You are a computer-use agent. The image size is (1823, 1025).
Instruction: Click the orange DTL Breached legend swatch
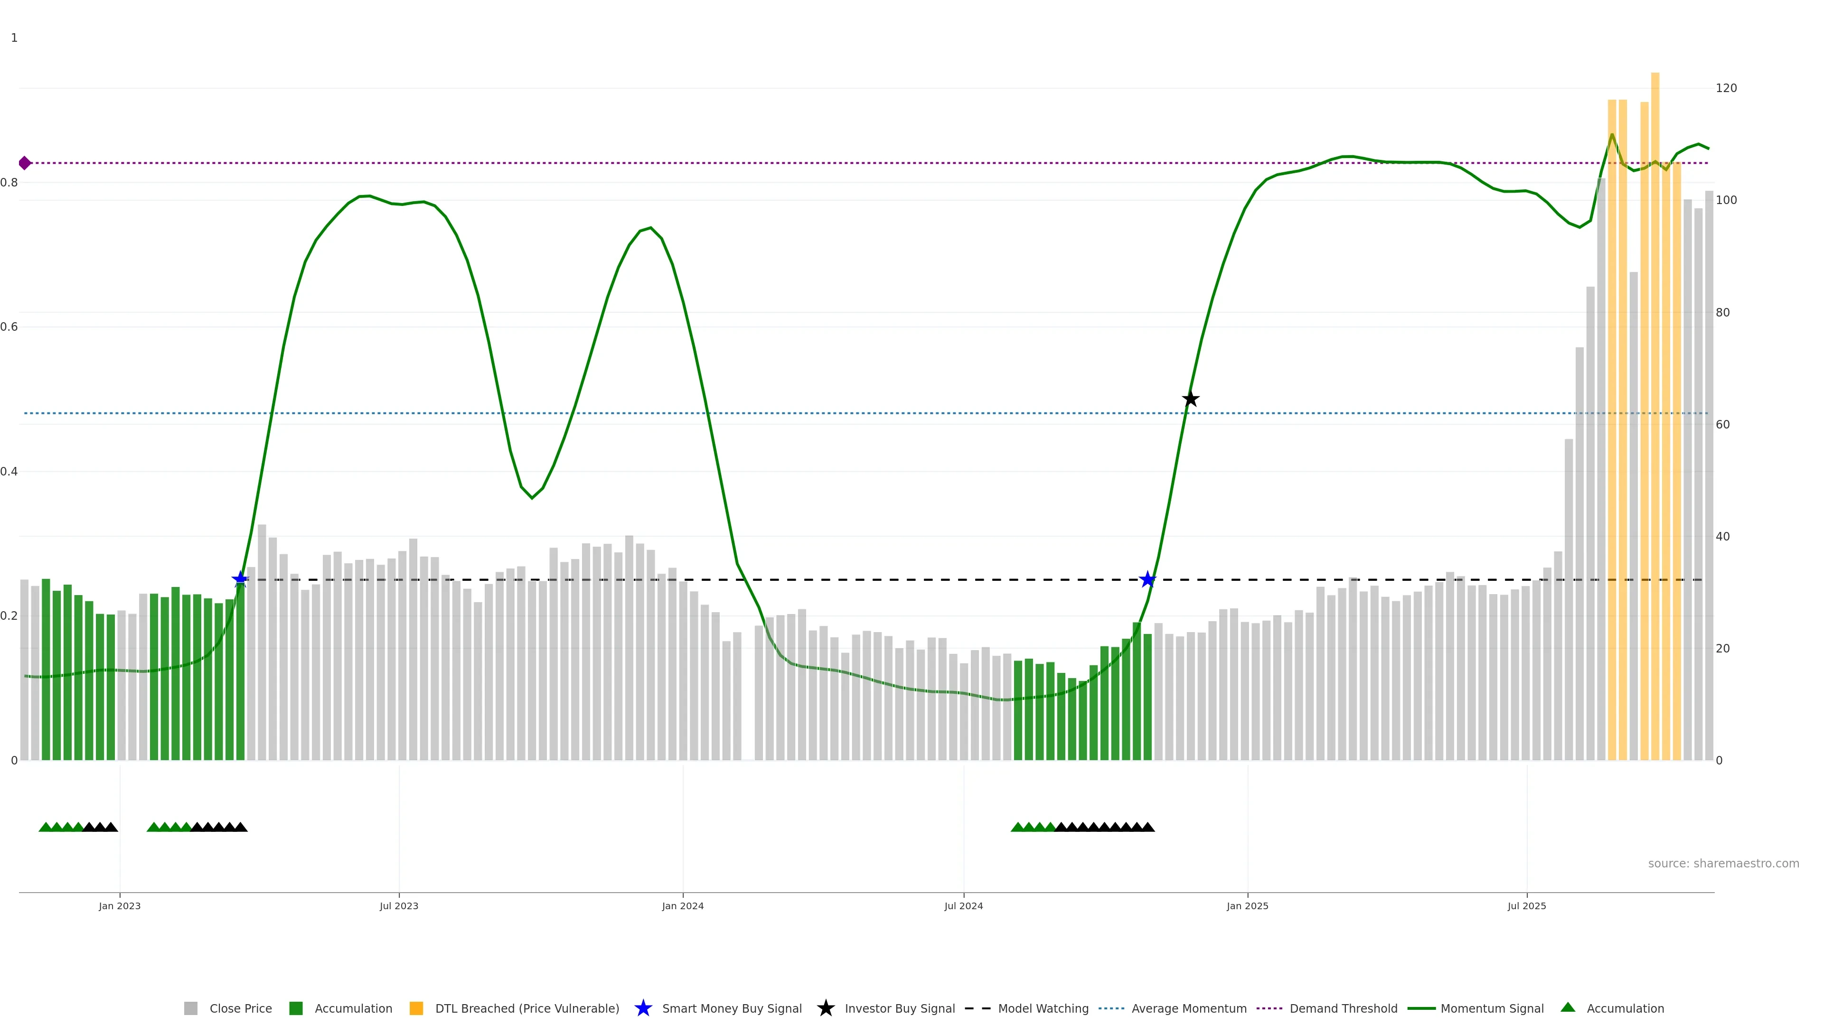416,1008
